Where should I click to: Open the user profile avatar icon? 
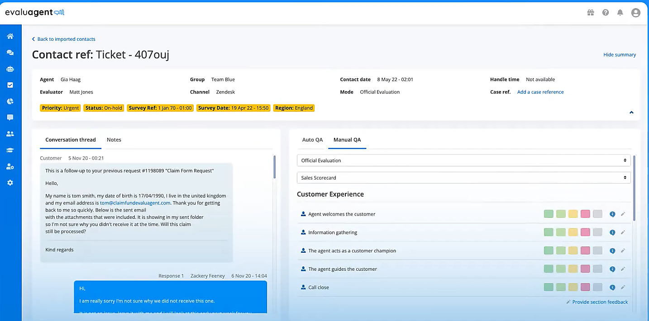pyautogui.click(x=636, y=13)
